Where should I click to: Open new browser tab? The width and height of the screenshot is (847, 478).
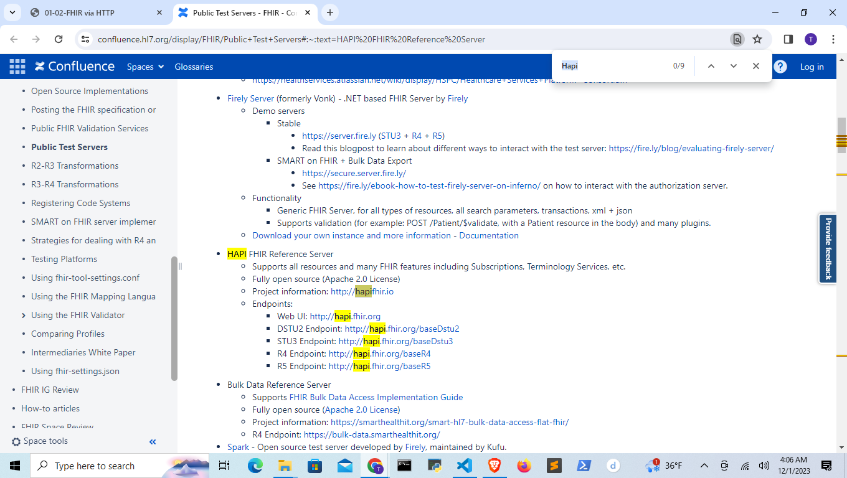330,12
